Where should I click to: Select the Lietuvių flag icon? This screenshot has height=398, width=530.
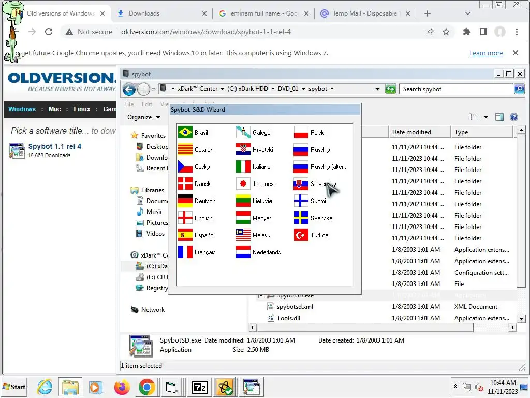pos(243,201)
